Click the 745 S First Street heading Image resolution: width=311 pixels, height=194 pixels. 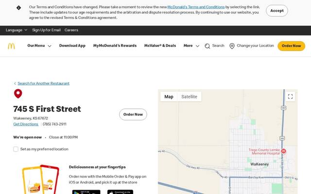(47, 109)
